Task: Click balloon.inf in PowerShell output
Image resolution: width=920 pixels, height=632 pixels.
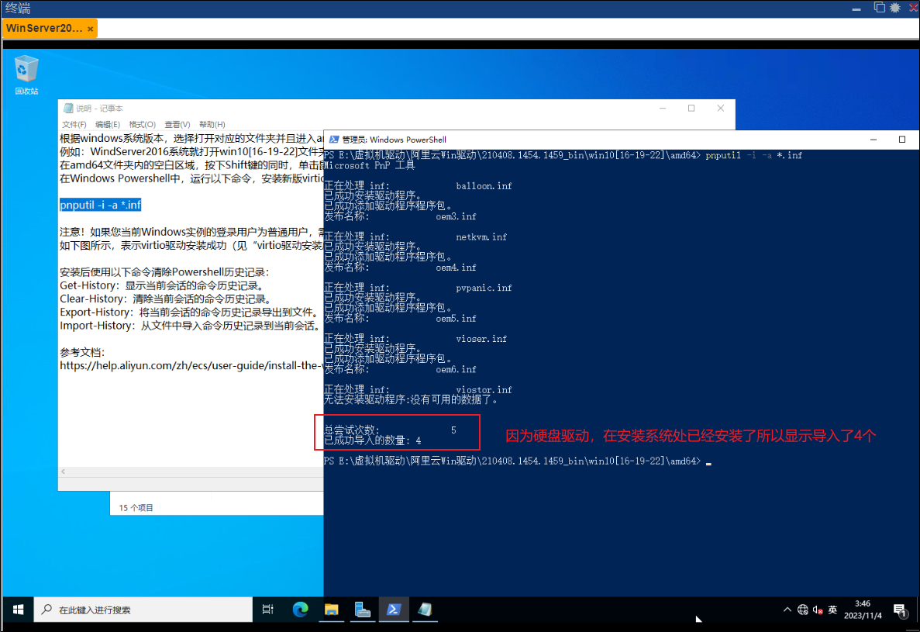Action: coord(484,186)
